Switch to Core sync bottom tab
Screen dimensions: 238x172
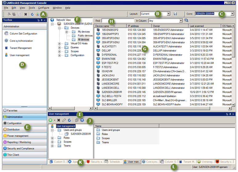pyautogui.click(x=150, y=162)
